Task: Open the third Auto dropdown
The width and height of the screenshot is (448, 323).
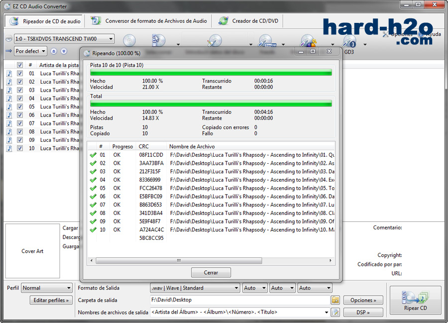Action: 315,288
